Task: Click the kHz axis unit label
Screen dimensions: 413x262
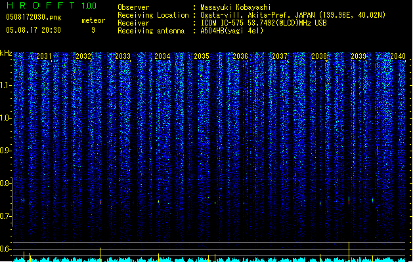Action: [x=6, y=53]
